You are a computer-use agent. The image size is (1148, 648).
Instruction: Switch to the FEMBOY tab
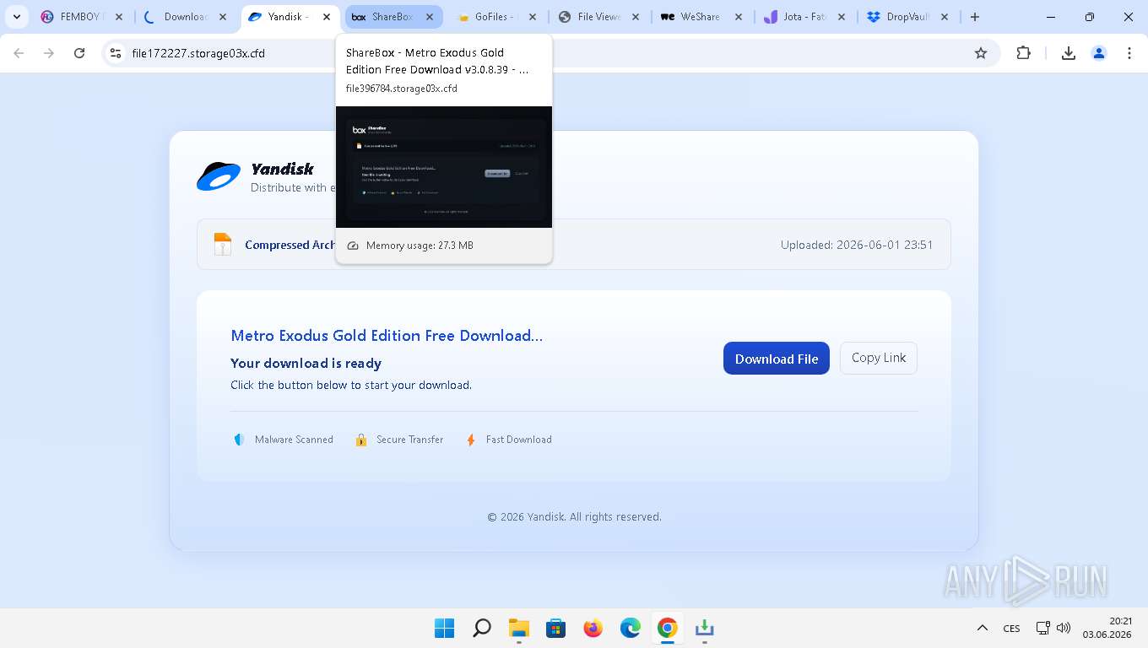point(82,17)
